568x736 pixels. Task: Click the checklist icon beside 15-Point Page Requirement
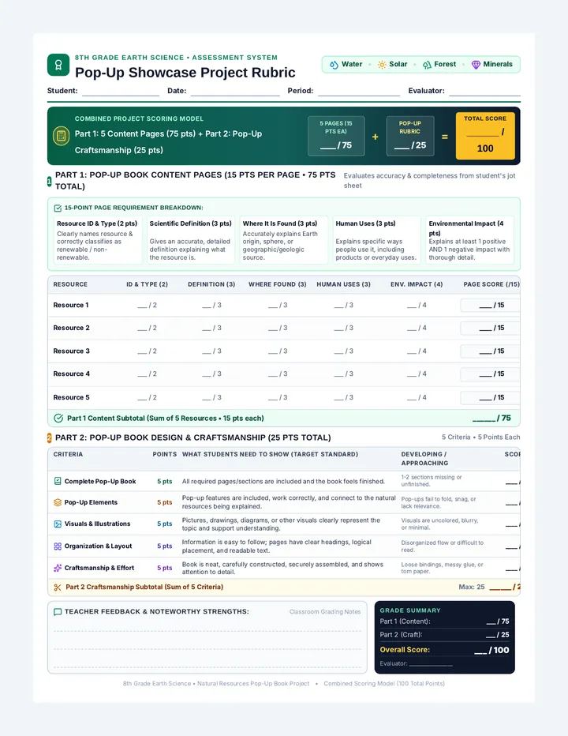click(x=58, y=208)
